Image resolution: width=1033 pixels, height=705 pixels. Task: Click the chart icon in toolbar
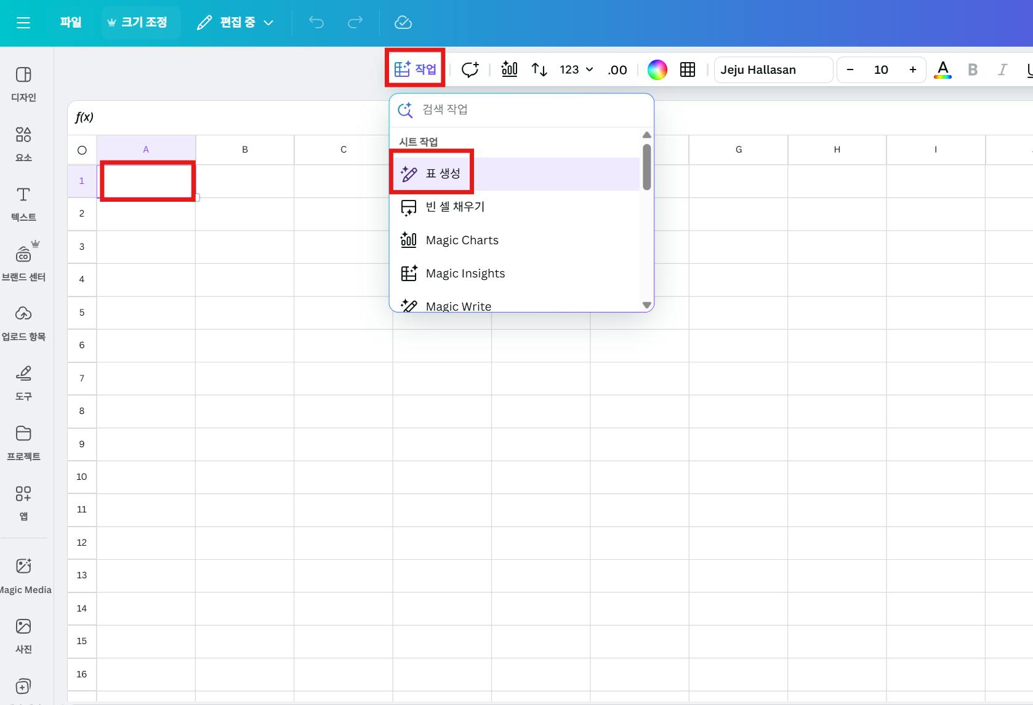tap(510, 70)
